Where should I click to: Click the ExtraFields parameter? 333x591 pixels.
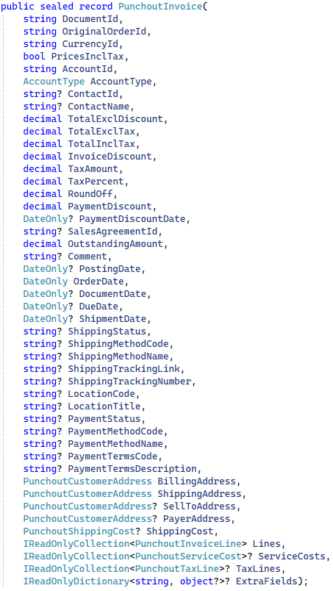(x=266, y=581)
